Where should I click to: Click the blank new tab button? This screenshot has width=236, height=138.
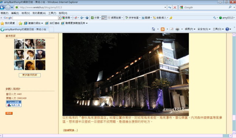coord(51,29)
